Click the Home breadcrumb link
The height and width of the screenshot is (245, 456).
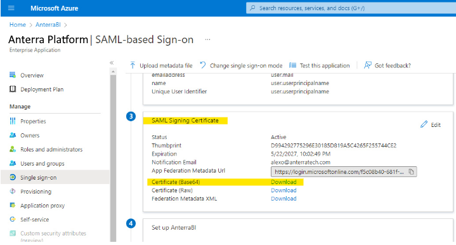(x=18, y=25)
